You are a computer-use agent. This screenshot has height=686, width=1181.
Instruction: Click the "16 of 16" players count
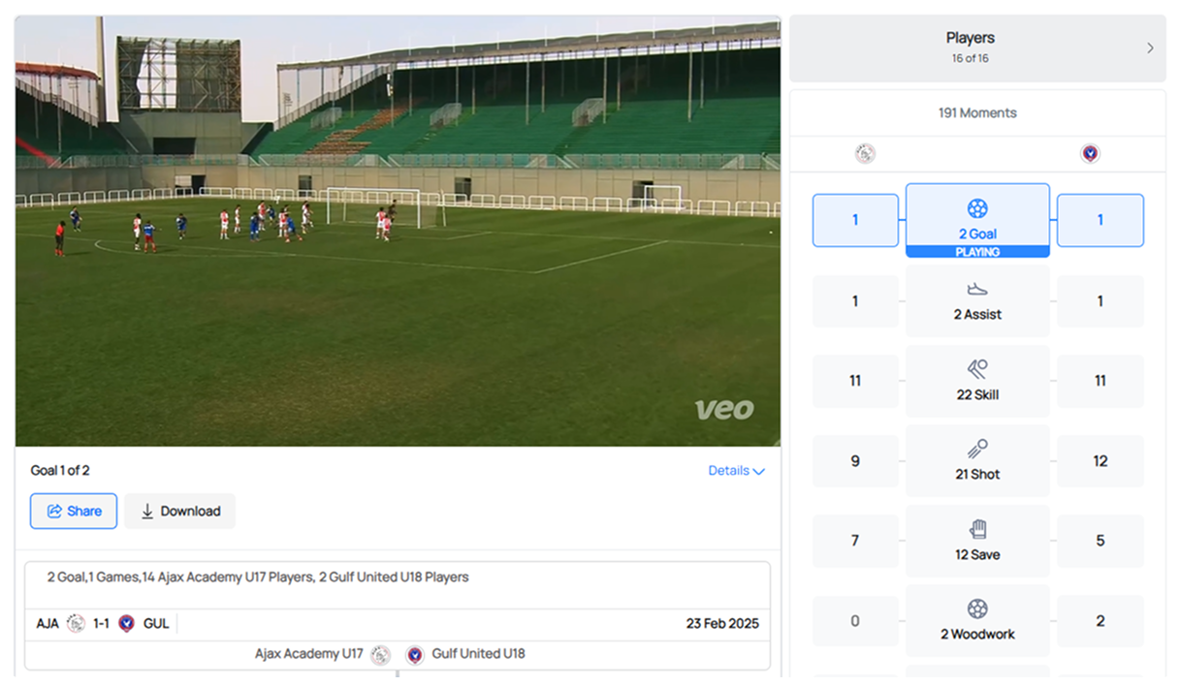(971, 58)
